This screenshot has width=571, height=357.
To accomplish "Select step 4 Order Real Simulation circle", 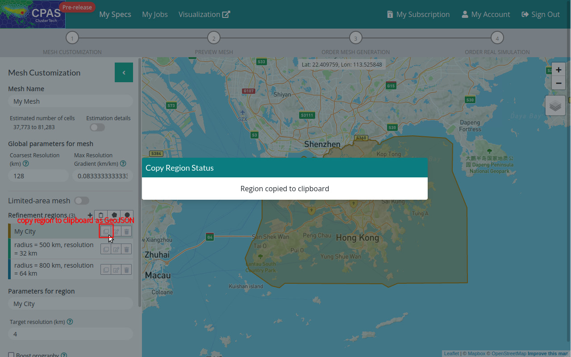I will (497, 38).
